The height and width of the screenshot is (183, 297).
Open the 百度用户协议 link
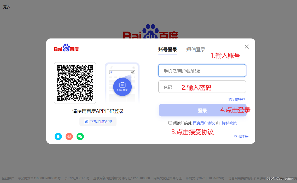204,123
